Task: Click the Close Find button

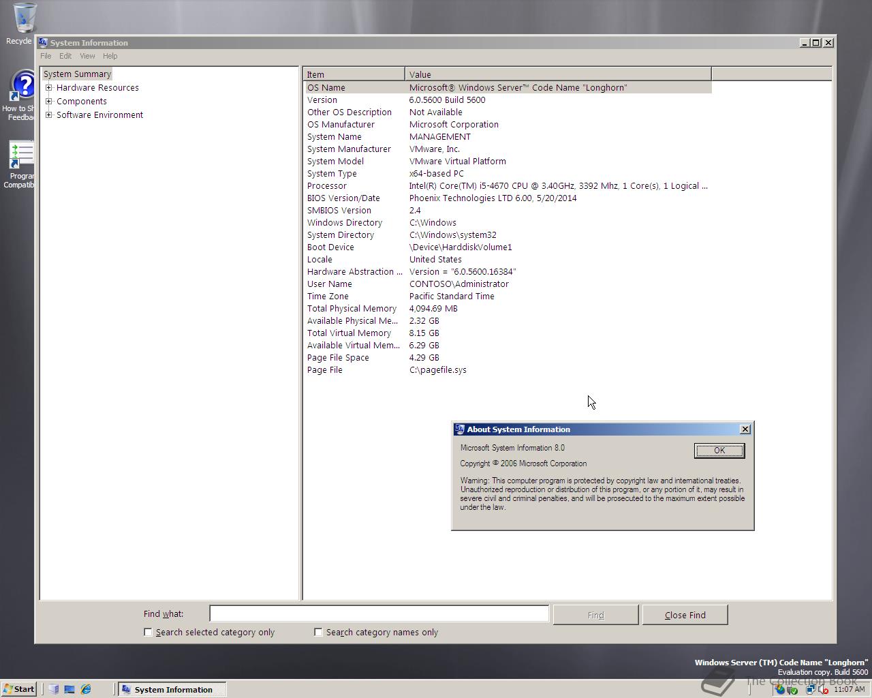Action: coord(685,615)
